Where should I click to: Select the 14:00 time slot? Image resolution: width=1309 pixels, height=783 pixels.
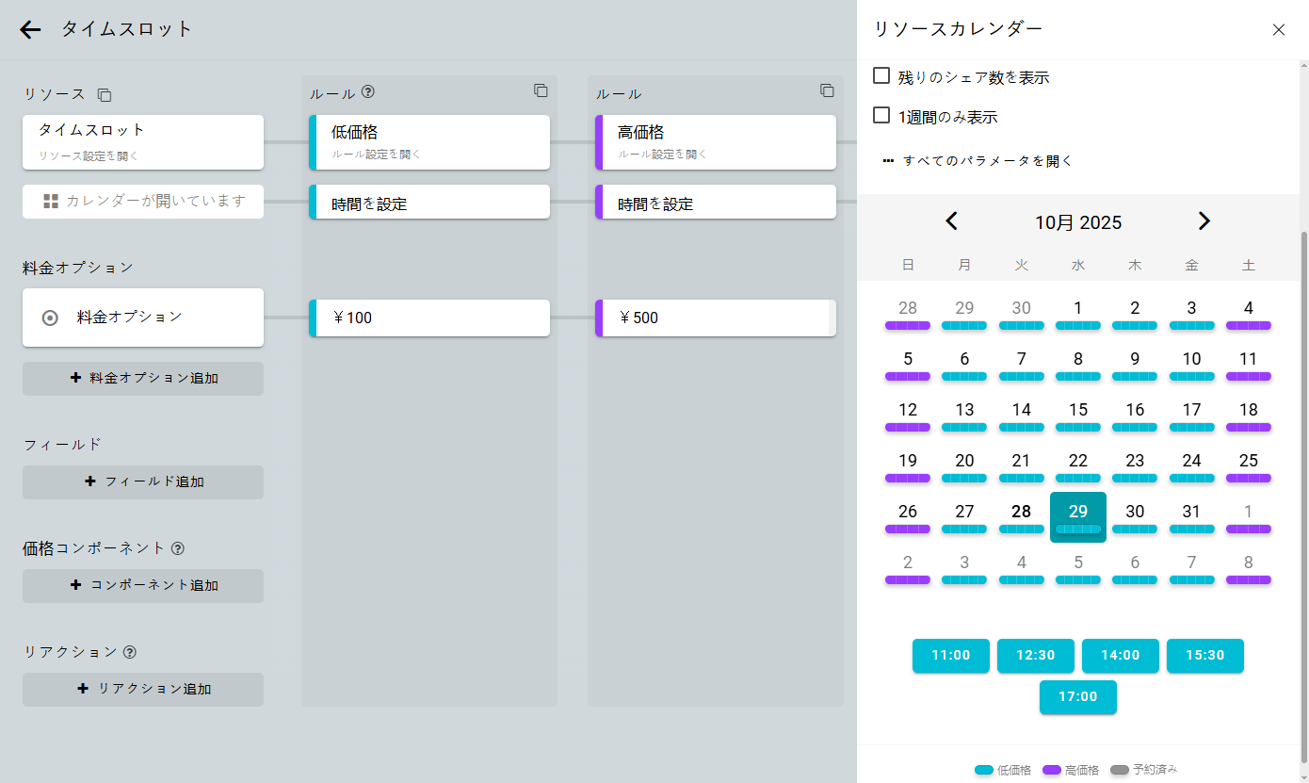click(1121, 656)
